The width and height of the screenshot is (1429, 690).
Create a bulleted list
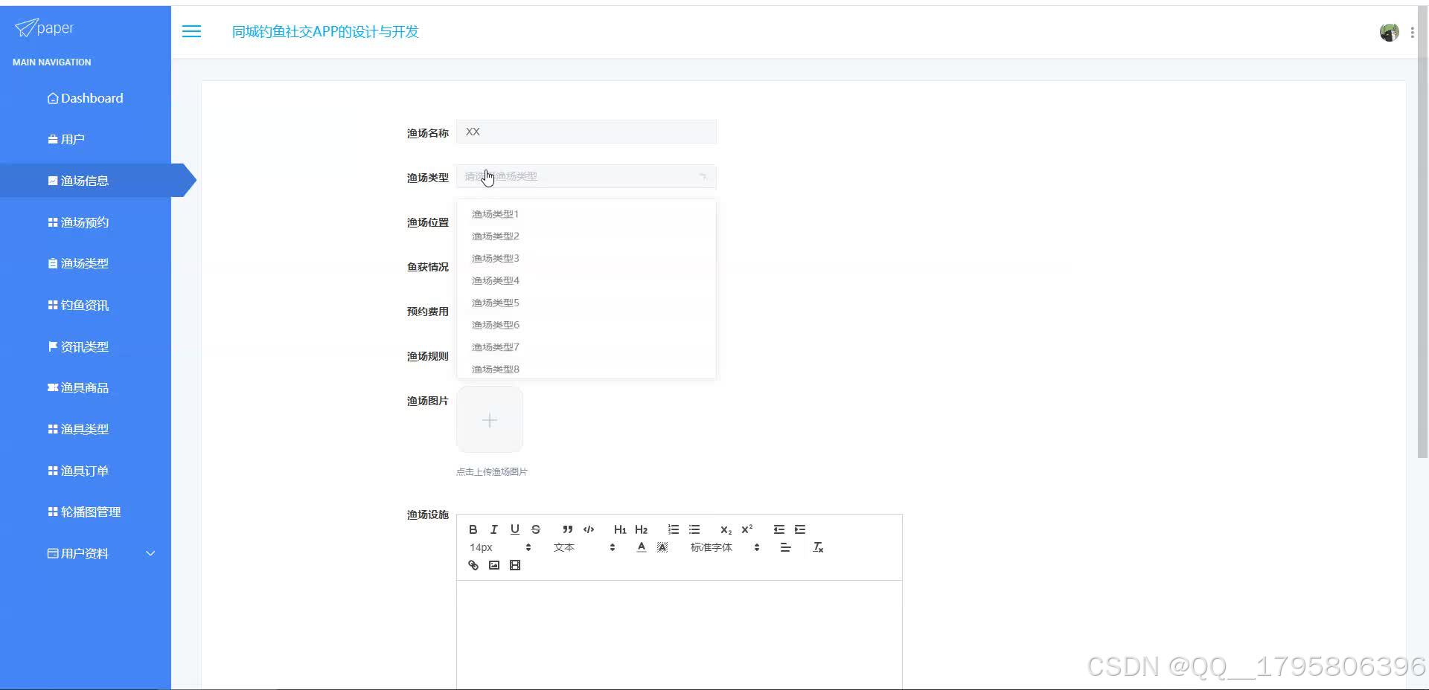click(x=694, y=529)
